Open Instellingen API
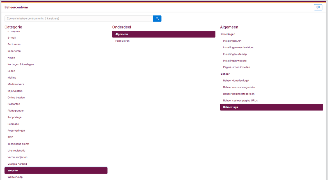328x180 pixels. pyautogui.click(x=232, y=41)
